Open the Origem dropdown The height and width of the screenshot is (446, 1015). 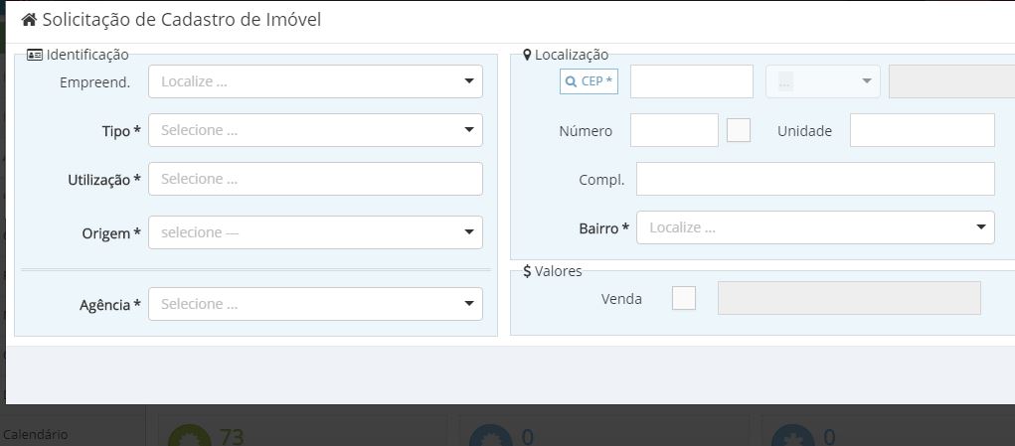(x=315, y=232)
